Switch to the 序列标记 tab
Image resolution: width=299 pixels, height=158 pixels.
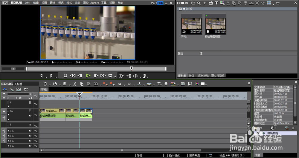click(x=203, y=76)
